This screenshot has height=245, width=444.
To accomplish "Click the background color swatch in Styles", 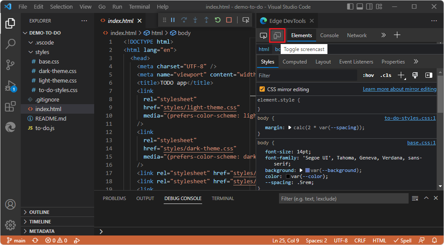I will (x=307, y=170).
